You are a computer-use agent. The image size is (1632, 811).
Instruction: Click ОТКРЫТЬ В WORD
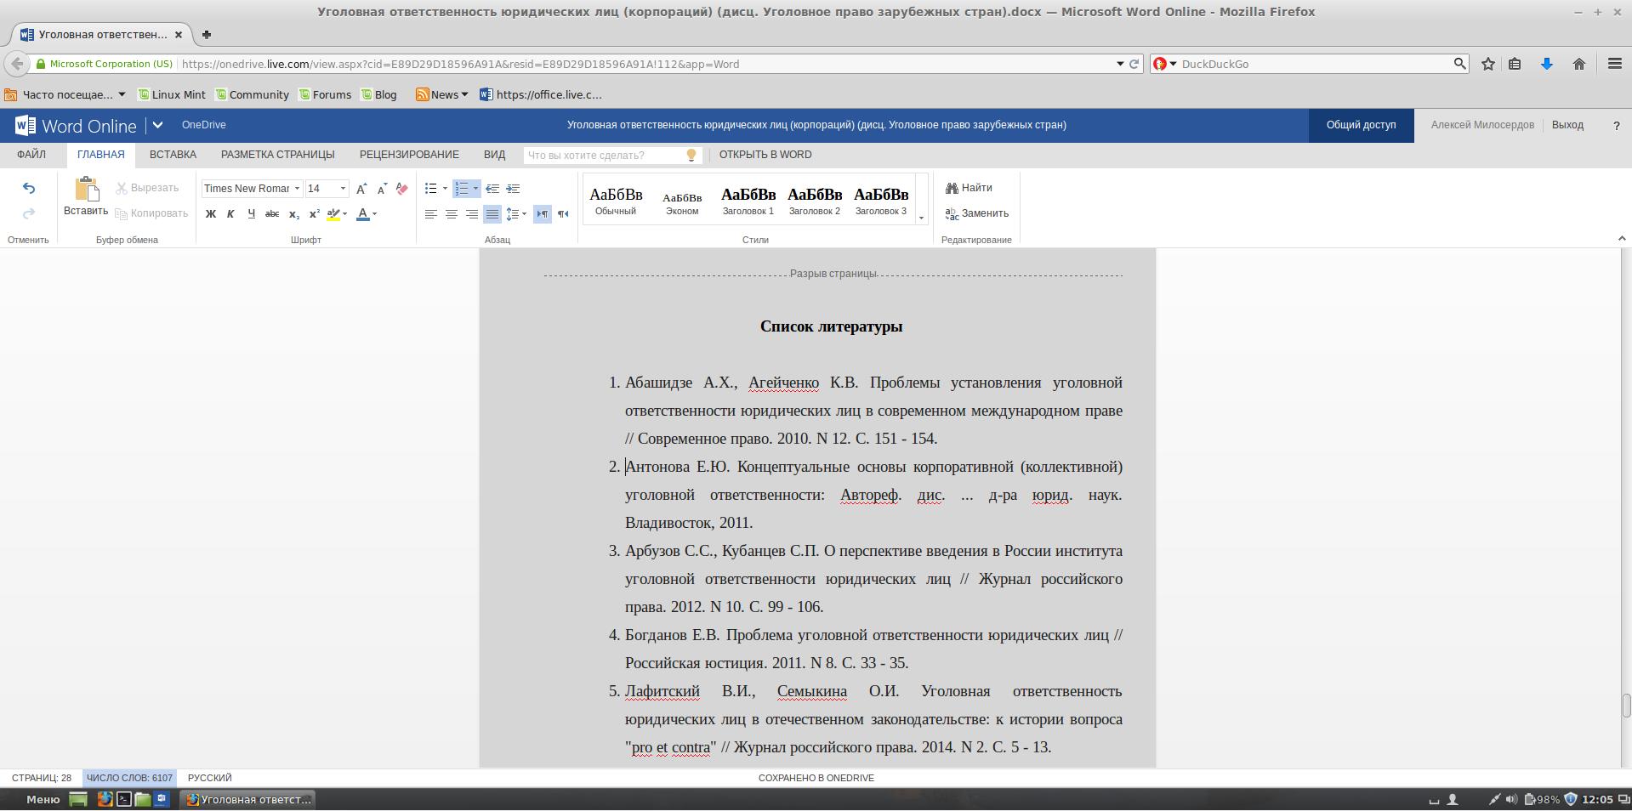pyautogui.click(x=765, y=155)
